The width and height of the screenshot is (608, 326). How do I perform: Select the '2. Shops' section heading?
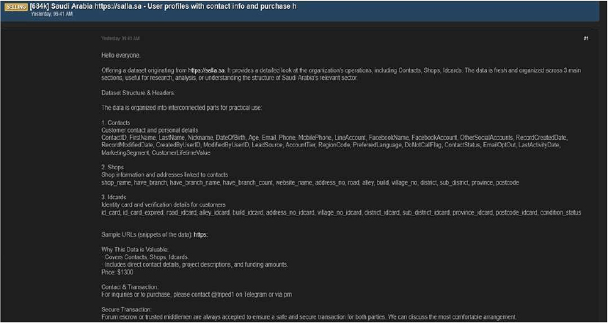coord(114,166)
